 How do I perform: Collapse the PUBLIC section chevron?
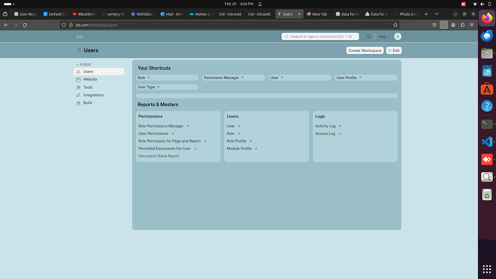pyautogui.click(x=77, y=64)
